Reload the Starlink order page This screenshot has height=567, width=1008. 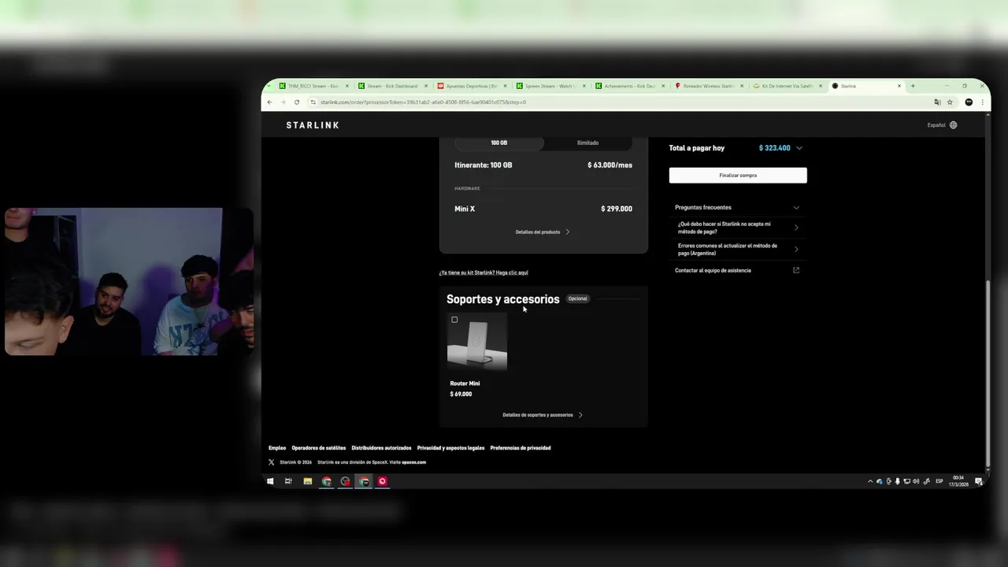(297, 102)
